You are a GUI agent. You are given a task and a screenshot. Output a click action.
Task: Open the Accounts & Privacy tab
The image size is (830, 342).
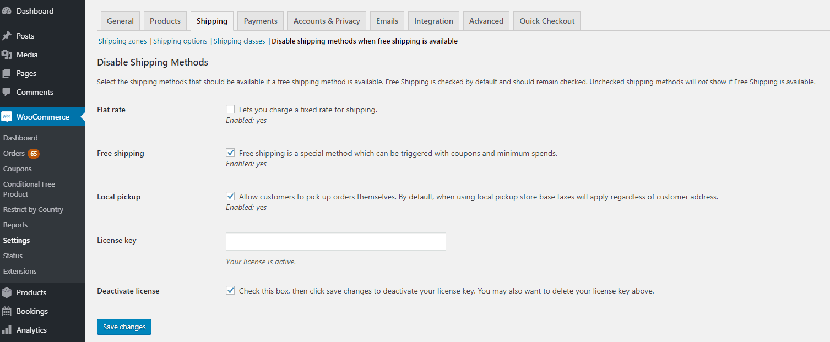[x=327, y=21]
